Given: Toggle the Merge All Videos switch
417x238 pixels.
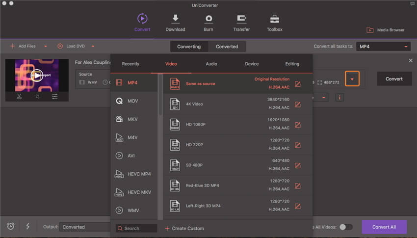Looking at the screenshot, I should (346, 227).
